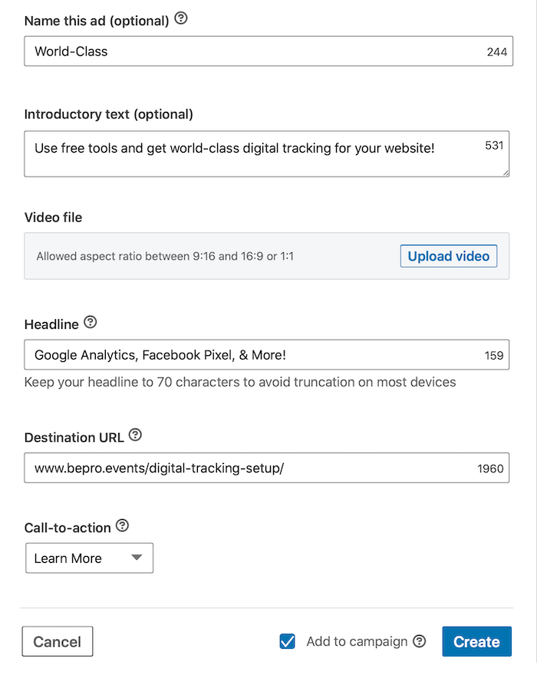This screenshot has width=537, height=678.
Task: Open help icon beside Headline label
Action: [x=90, y=322]
